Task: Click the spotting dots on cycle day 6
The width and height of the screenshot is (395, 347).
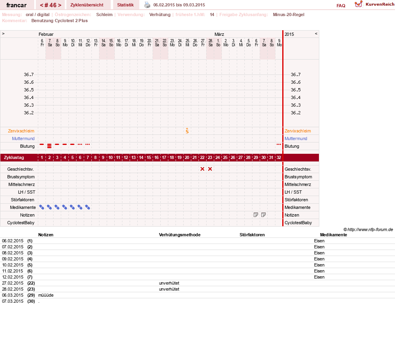Action: pos(80,144)
